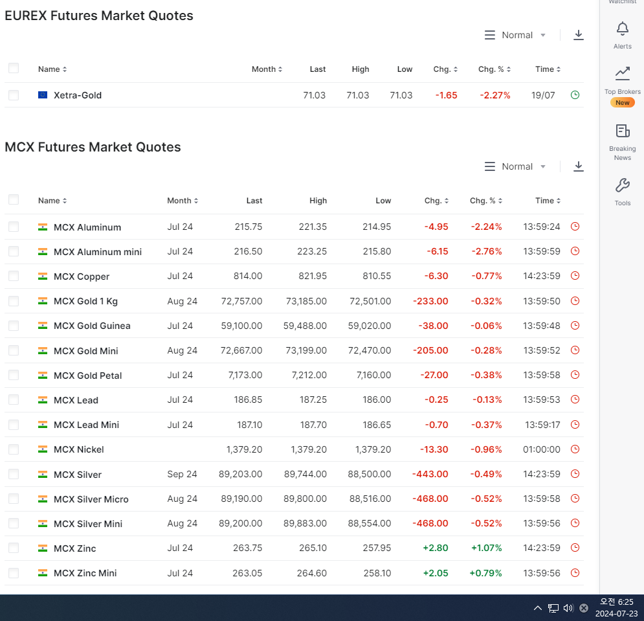Viewport: 644px width, 621px height.
Task: Open taskbar volume icon
Action: [x=568, y=608]
